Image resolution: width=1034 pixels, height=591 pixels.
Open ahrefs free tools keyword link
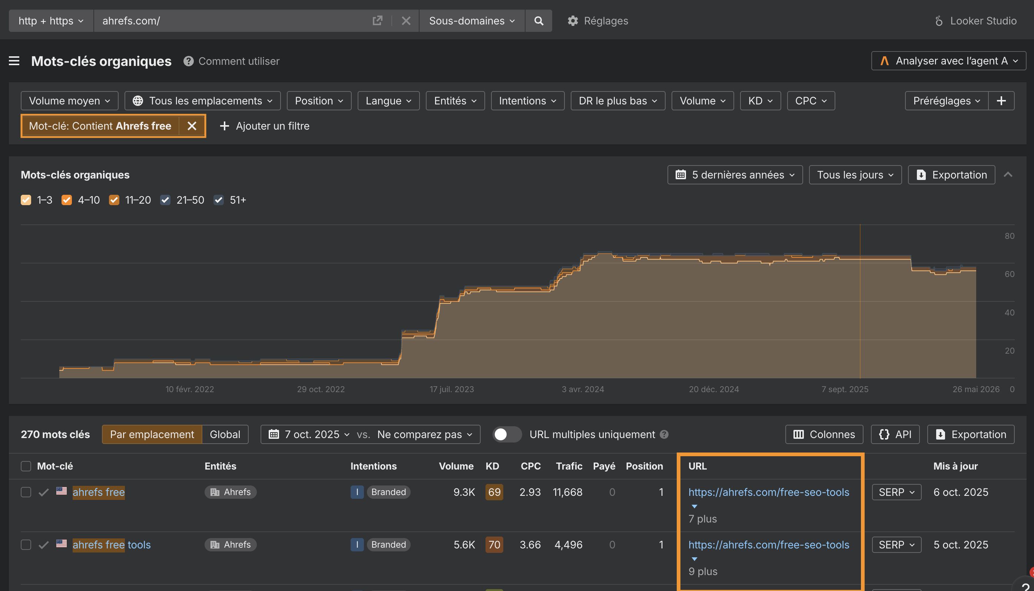tap(112, 544)
